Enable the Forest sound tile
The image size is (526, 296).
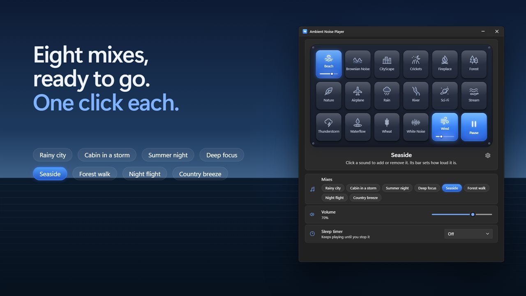[x=474, y=64]
